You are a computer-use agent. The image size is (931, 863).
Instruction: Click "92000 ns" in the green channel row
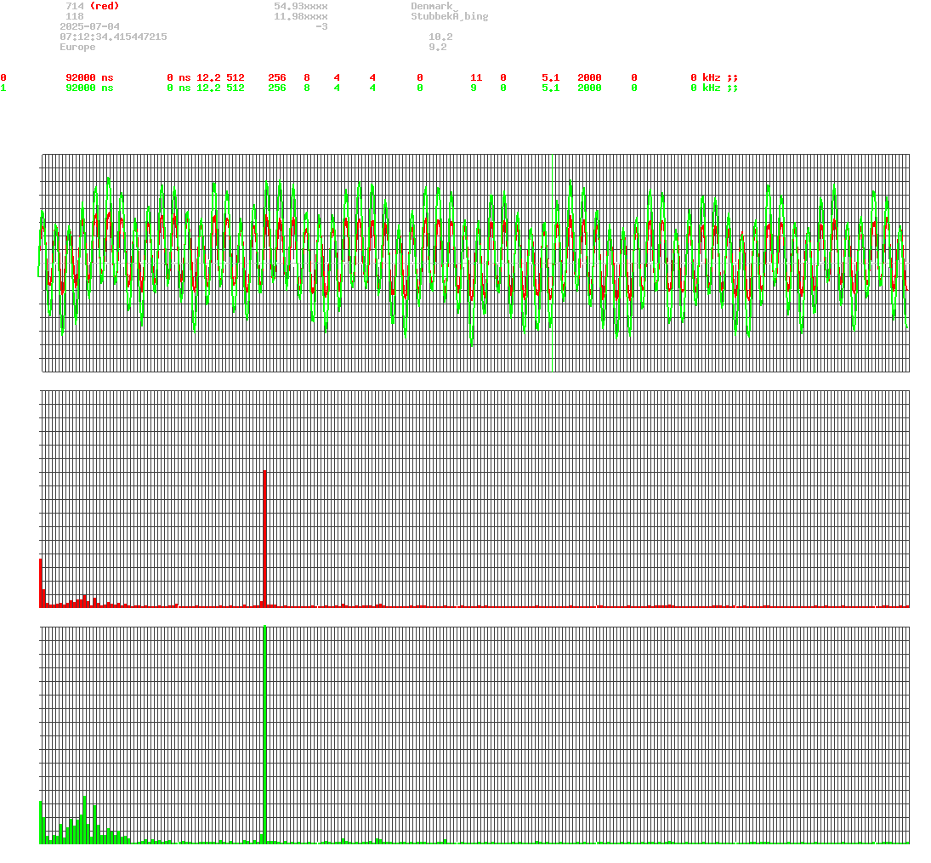[89, 88]
